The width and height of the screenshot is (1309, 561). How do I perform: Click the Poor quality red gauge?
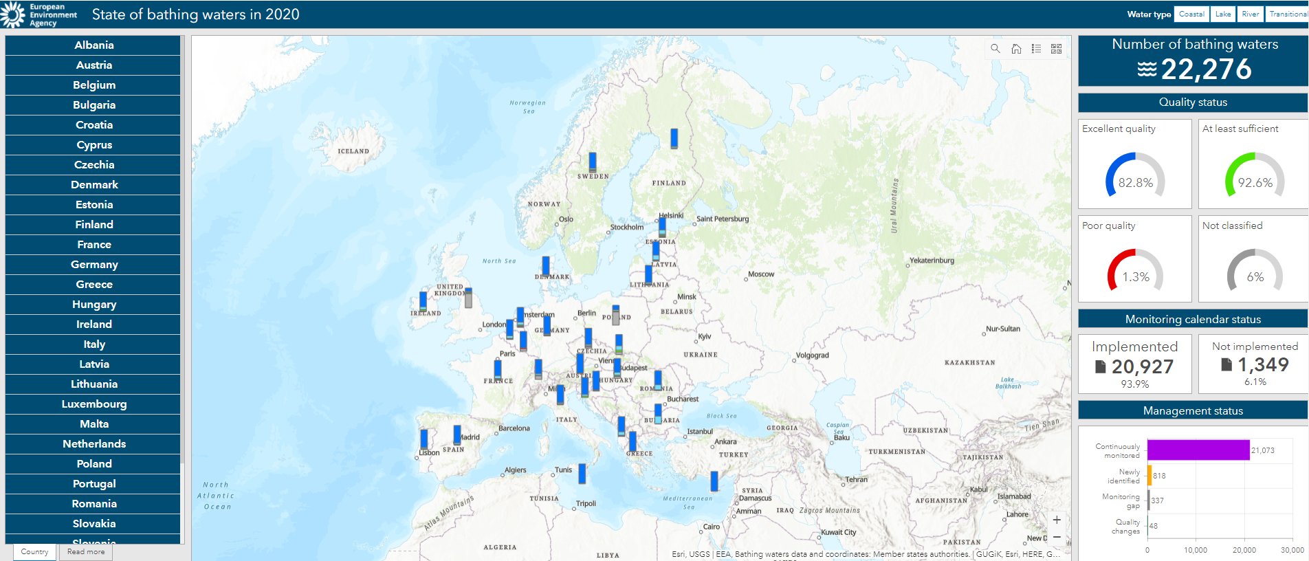1135,271
